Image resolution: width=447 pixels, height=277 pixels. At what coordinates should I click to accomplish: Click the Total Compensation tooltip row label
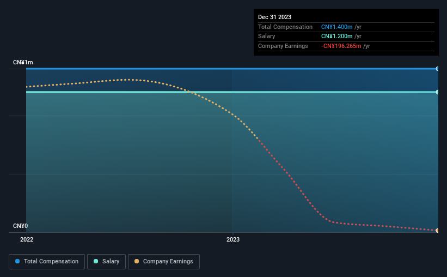click(x=285, y=27)
